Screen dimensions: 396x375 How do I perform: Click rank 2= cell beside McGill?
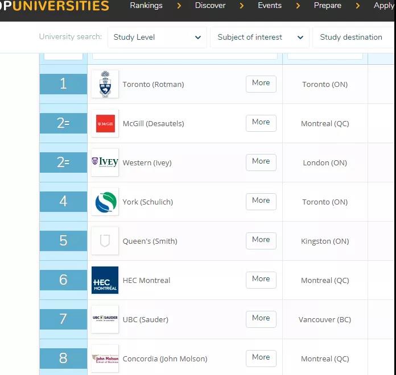click(x=63, y=123)
